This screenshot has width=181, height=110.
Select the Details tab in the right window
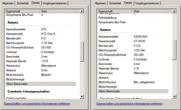[128, 3]
